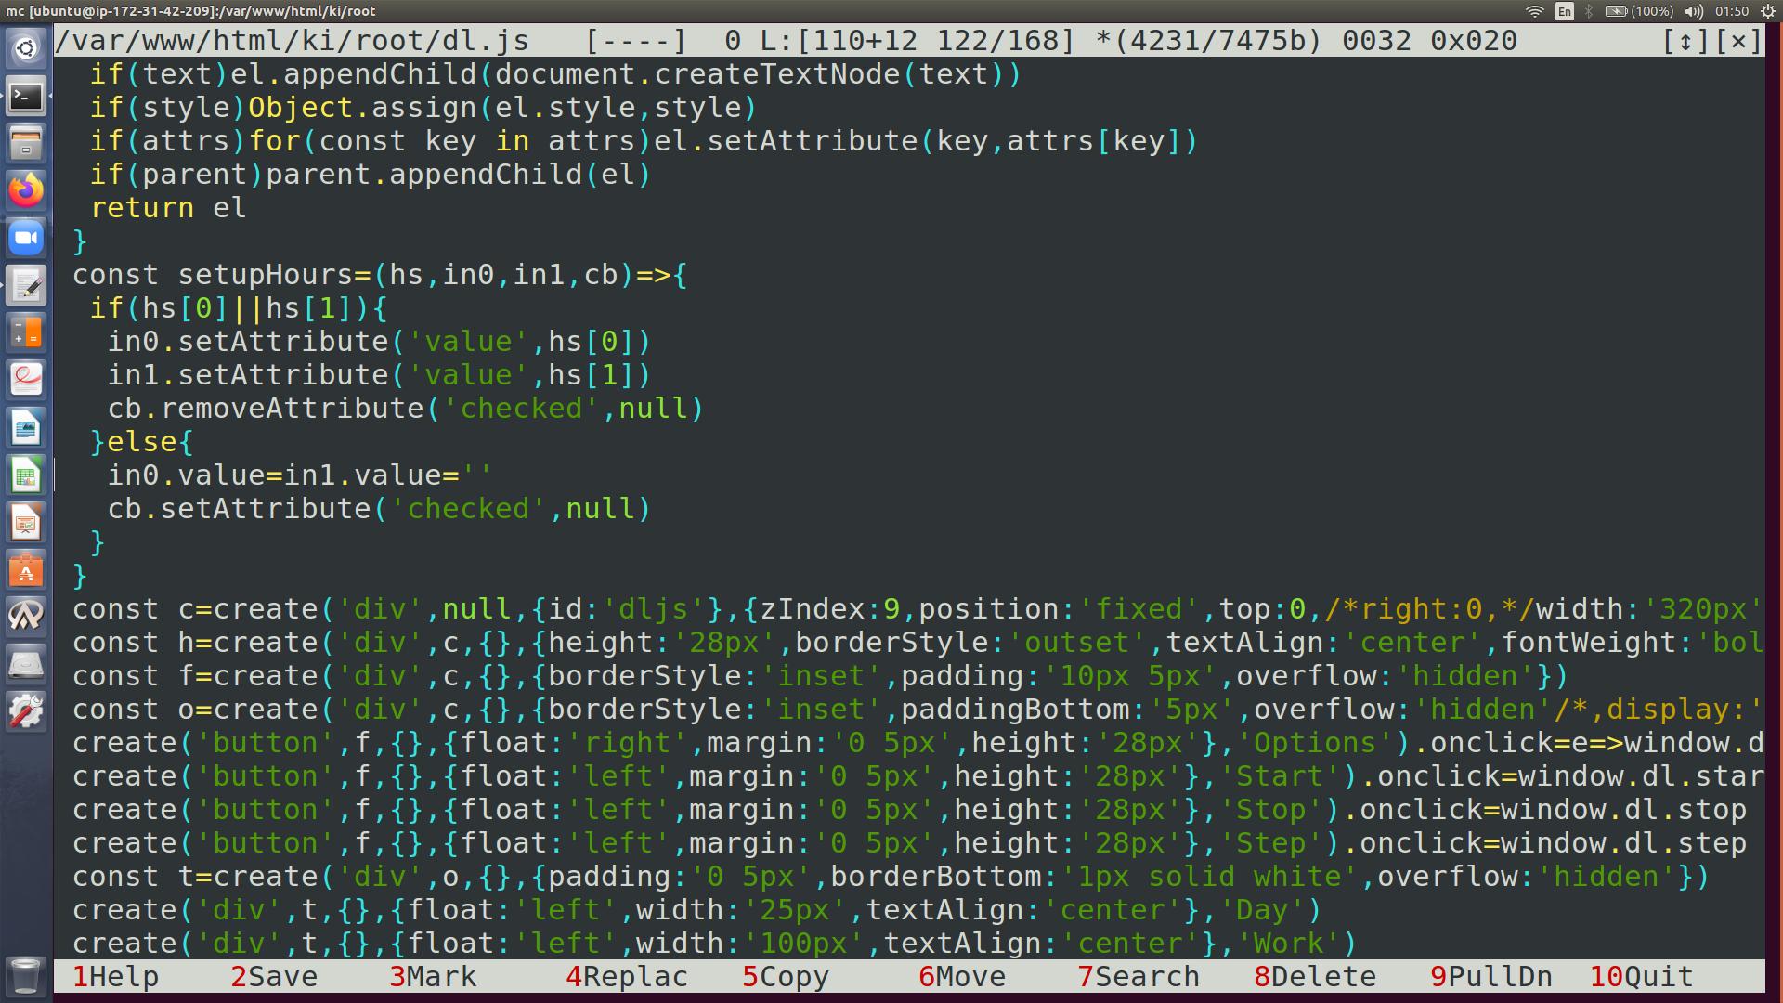The width and height of the screenshot is (1783, 1003).
Task: Open the En keyboard layout indicator
Action: 1565,11
